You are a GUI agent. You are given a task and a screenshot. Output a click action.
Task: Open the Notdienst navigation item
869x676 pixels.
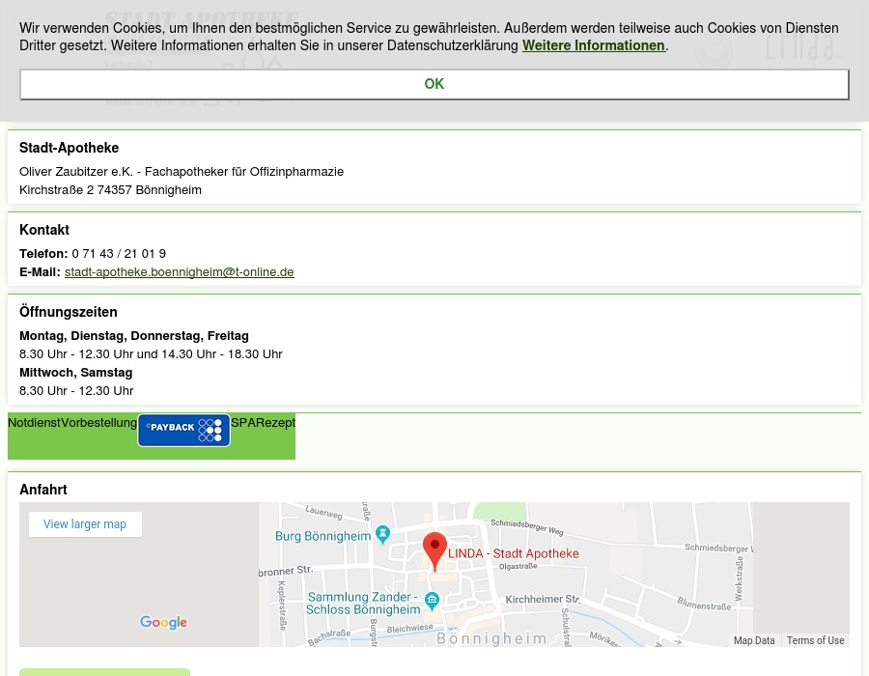point(34,422)
